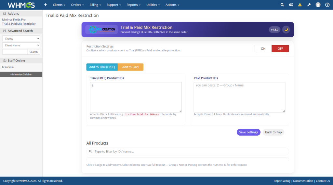Screen dimensions: 333x185
Task: Open the wrench configuration icon
Action: point(309,5)
